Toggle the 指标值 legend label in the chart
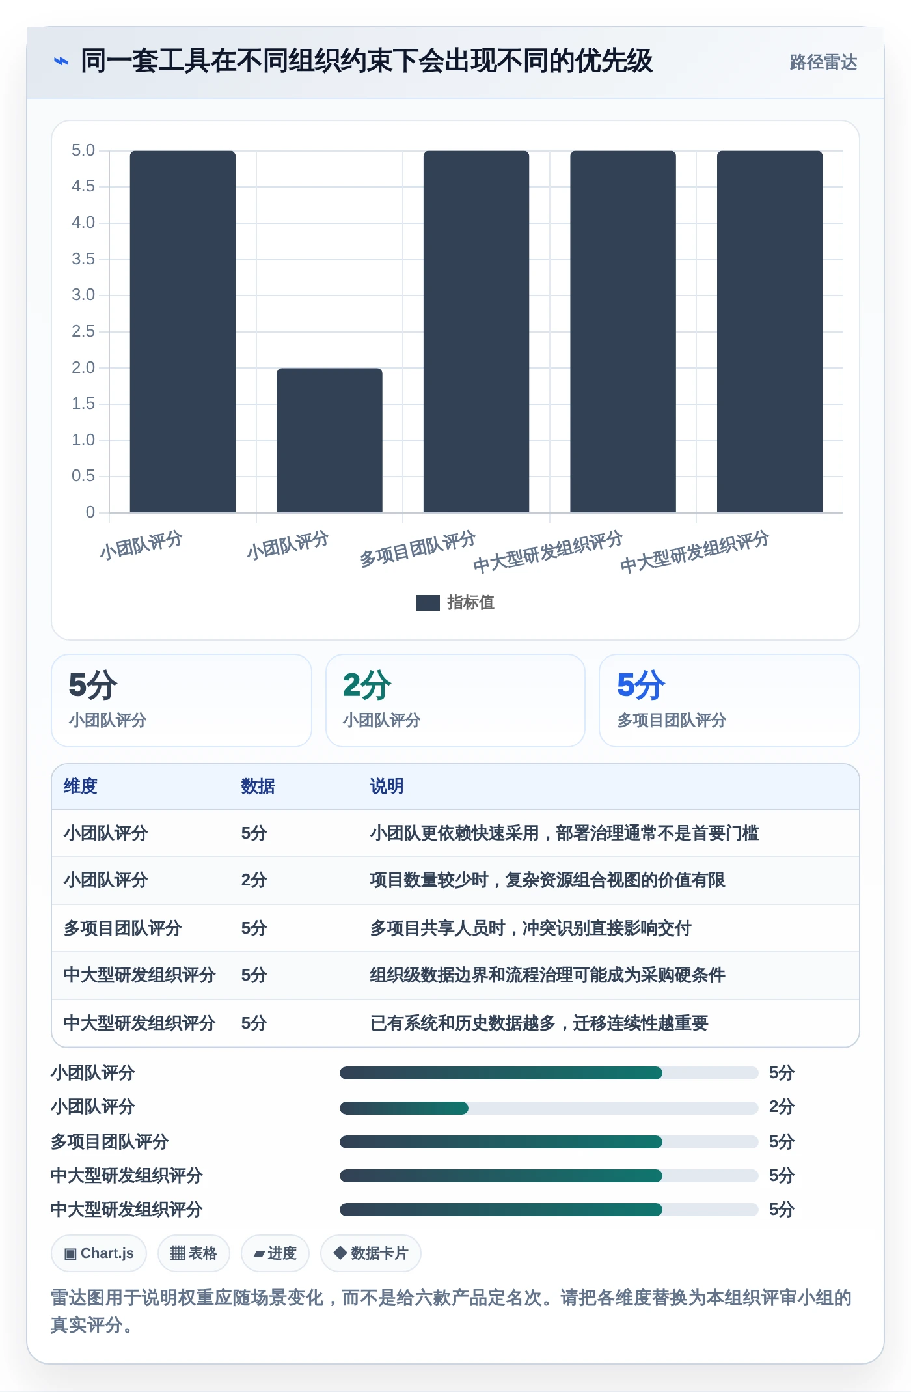The width and height of the screenshot is (911, 1392). pyautogui.click(x=470, y=603)
